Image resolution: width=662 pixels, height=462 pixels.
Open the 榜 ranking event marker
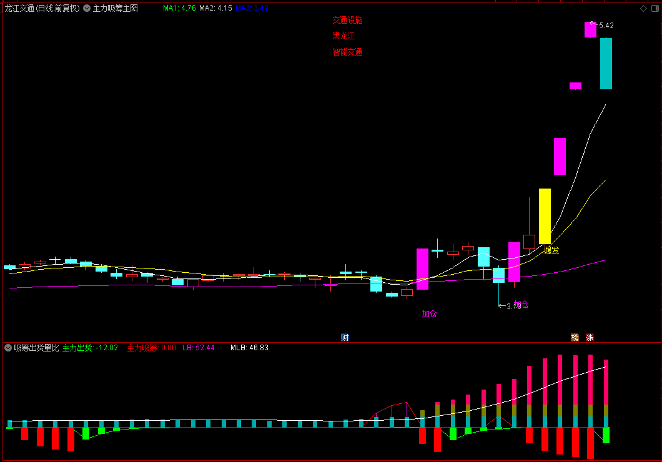(575, 338)
